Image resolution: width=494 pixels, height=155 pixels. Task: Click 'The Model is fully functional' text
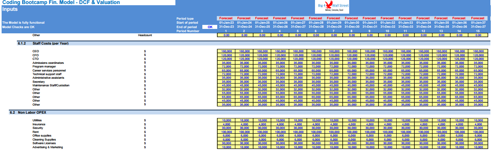(23, 22)
